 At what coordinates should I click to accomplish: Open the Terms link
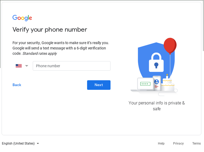(x=197, y=143)
